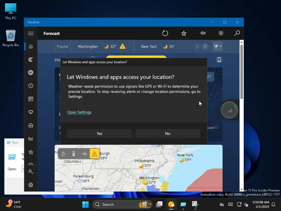
Task: Open Recycle Bin on desktop
Action: click(x=11, y=38)
